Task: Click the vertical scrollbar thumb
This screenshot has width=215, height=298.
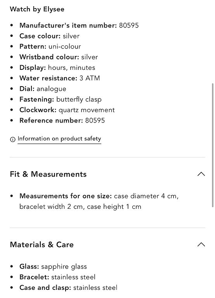Action: pyautogui.click(x=213, y=145)
